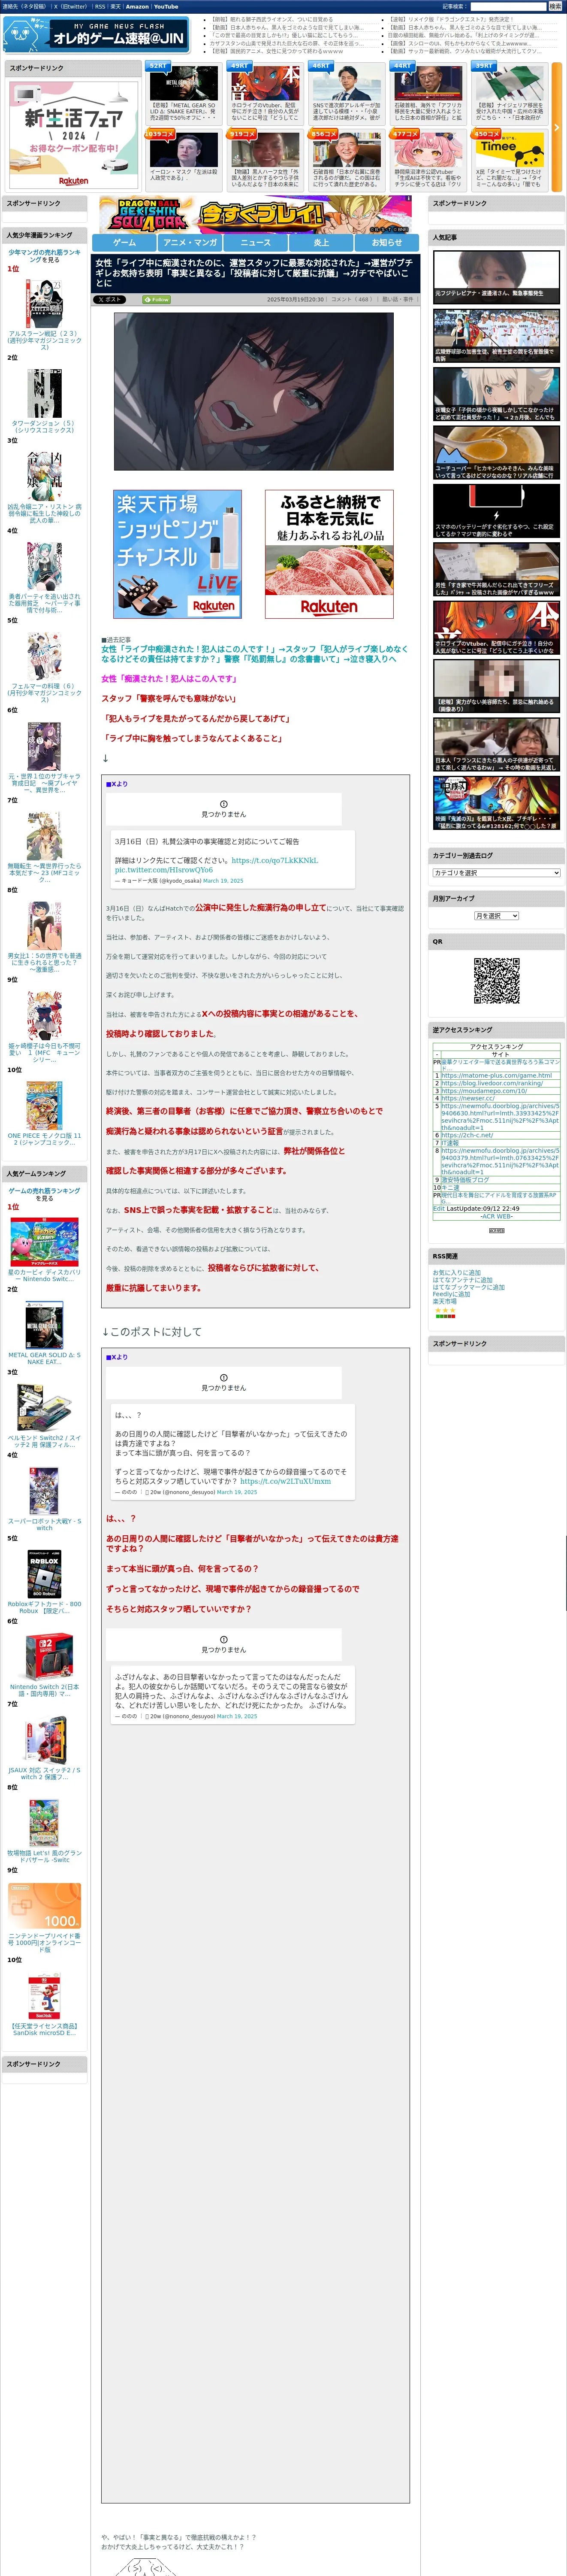
Task: Select the ゲーム navigation tab
Action: tap(125, 242)
